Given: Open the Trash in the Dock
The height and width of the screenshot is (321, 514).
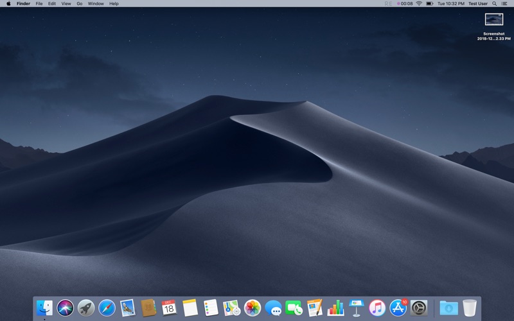Looking at the screenshot, I should (470, 308).
